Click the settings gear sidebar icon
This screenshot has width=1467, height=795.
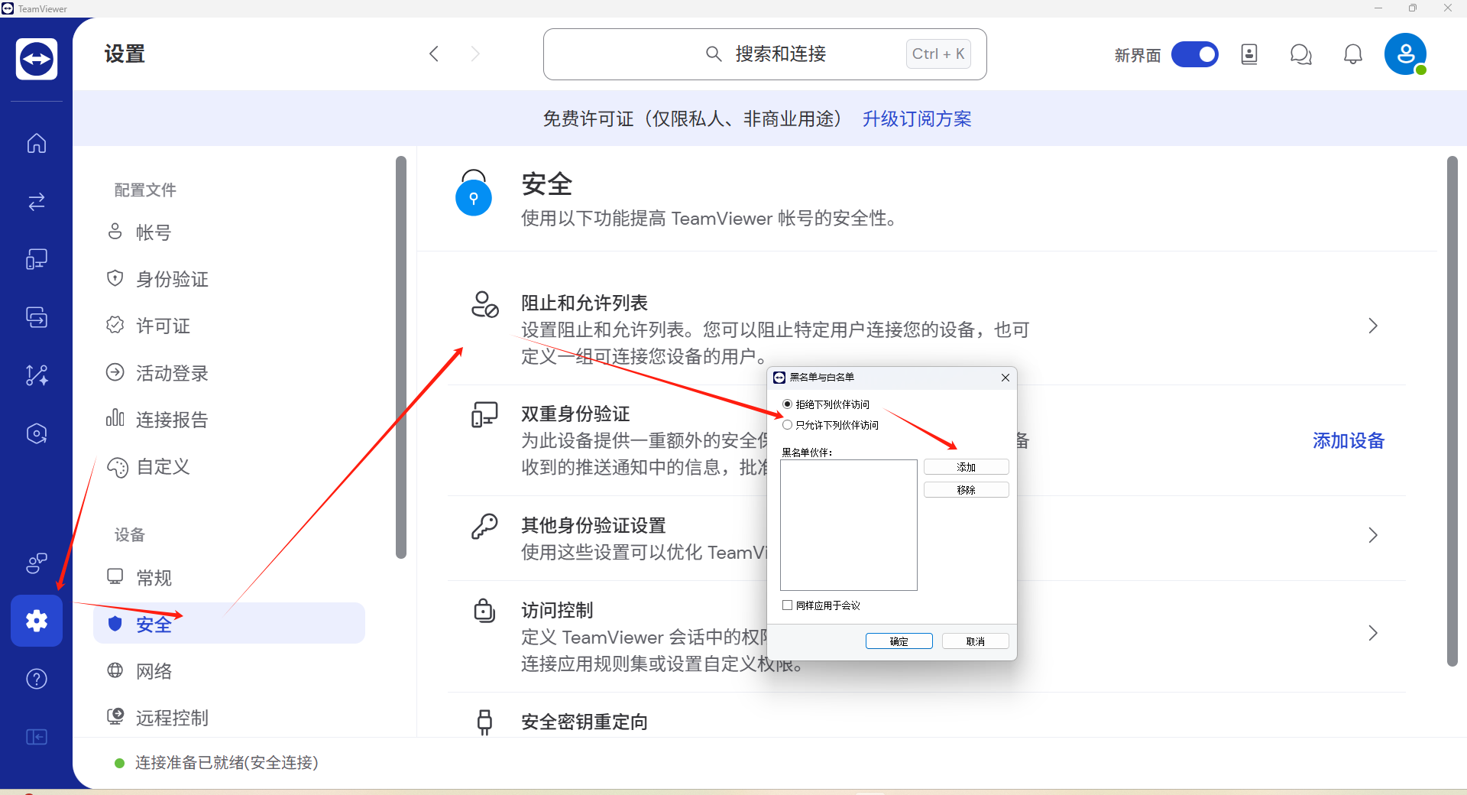coord(37,621)
